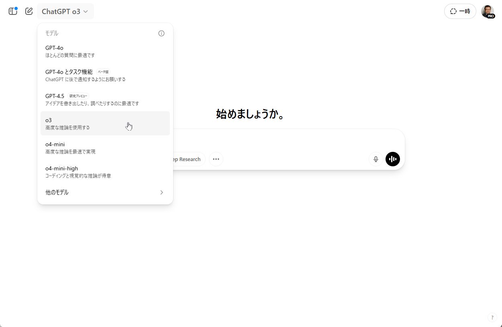Launch voice mode waveform button
Viewport: 502px width, 327px height.
[x=393, y=159]
